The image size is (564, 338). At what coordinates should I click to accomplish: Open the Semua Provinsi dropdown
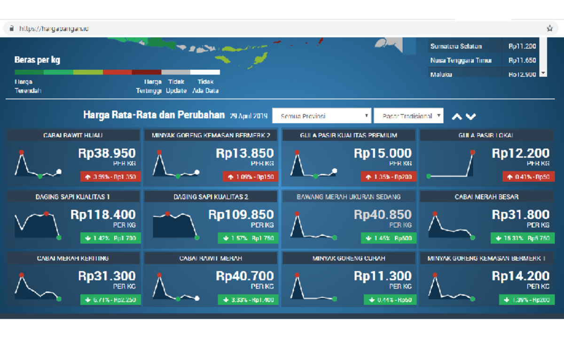pos(321,116)
